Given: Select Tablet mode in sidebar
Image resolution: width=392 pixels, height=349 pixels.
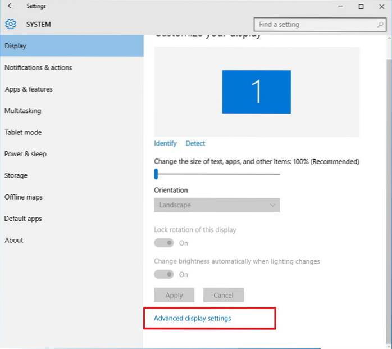Looking at the screenshot, I should coord(23,132).
